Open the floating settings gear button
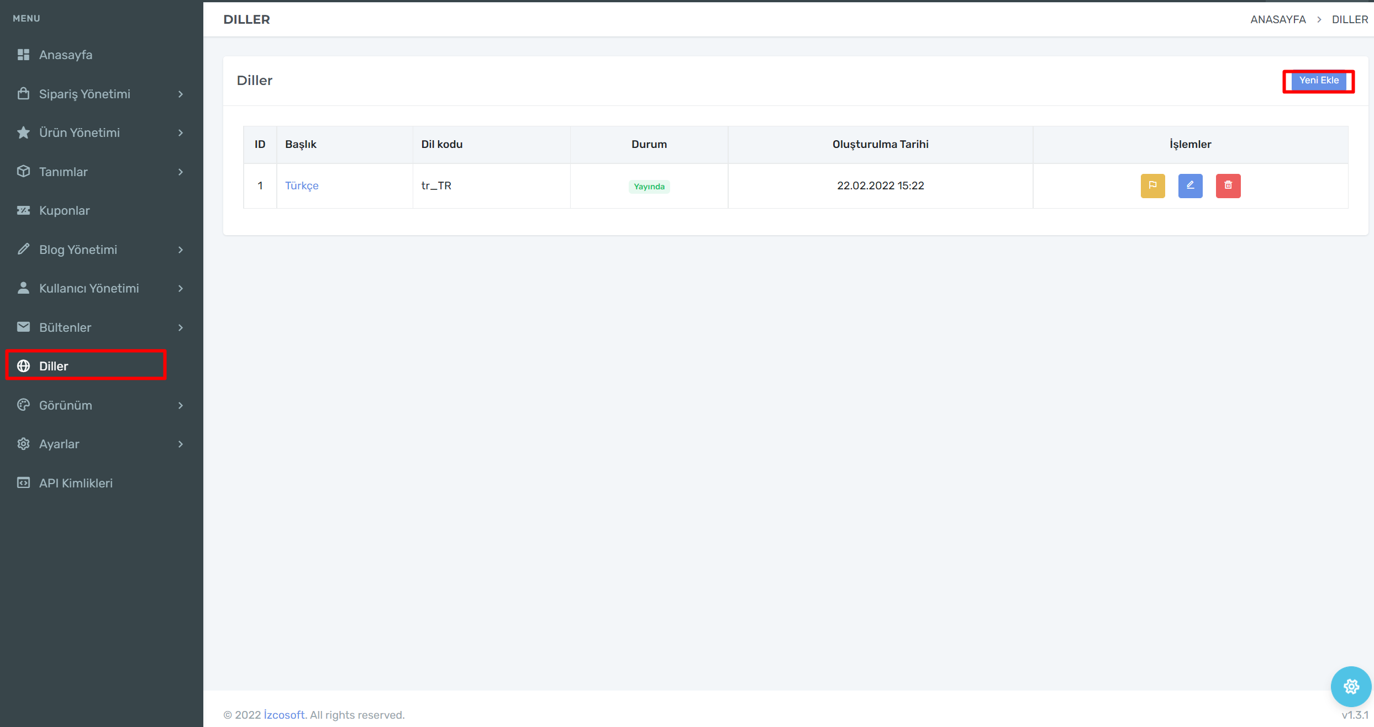Image resolution: width=1374 pixels, height=727 pixels. pyautogui.click(x=1351, y=686)
